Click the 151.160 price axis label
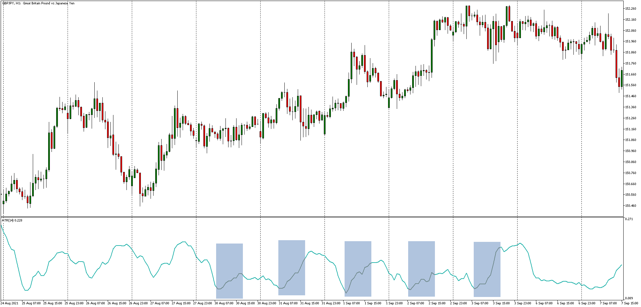641x307 pixels. coord(630,129)
